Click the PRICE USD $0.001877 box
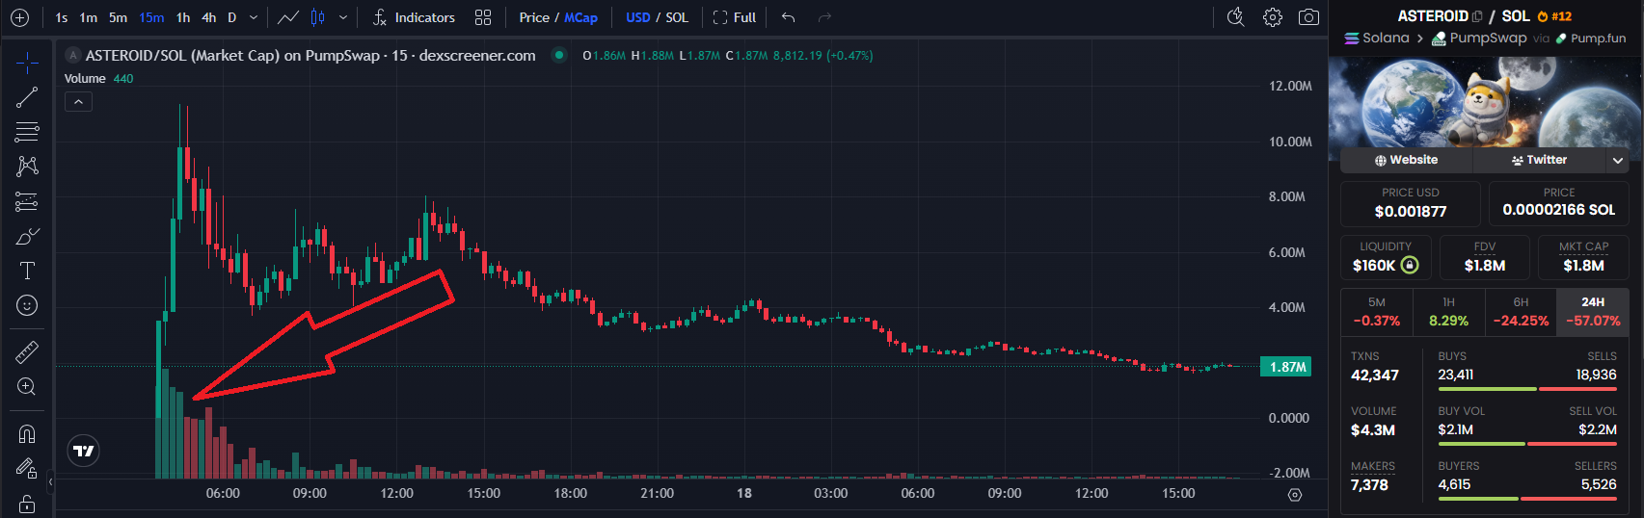 click(x=1411, y=202)
